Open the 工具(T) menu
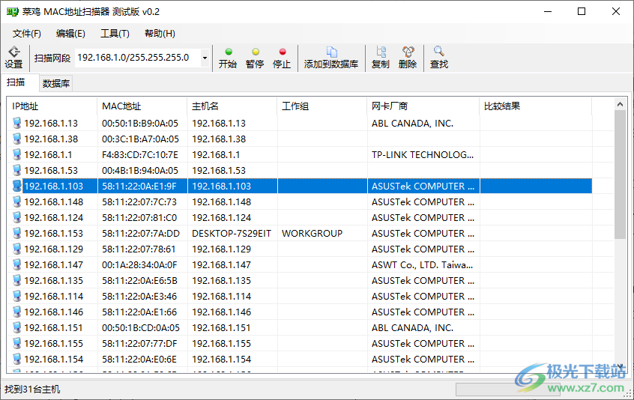Image resolution: width=634 pixels, height=400 pixels. (115, 34)
